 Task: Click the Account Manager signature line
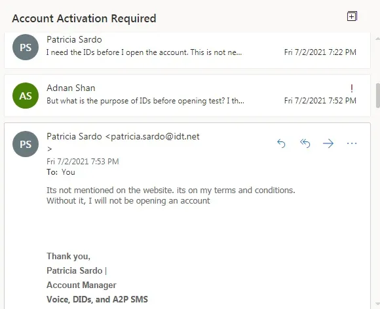(81, 285)
